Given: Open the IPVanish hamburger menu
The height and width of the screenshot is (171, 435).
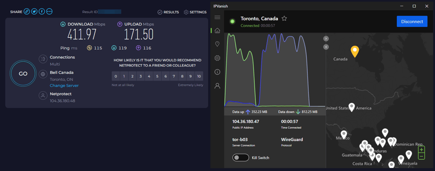Looking at the screenshot, I should (217, 17).
